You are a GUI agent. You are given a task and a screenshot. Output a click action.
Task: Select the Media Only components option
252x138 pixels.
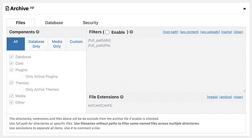[57, 44]
